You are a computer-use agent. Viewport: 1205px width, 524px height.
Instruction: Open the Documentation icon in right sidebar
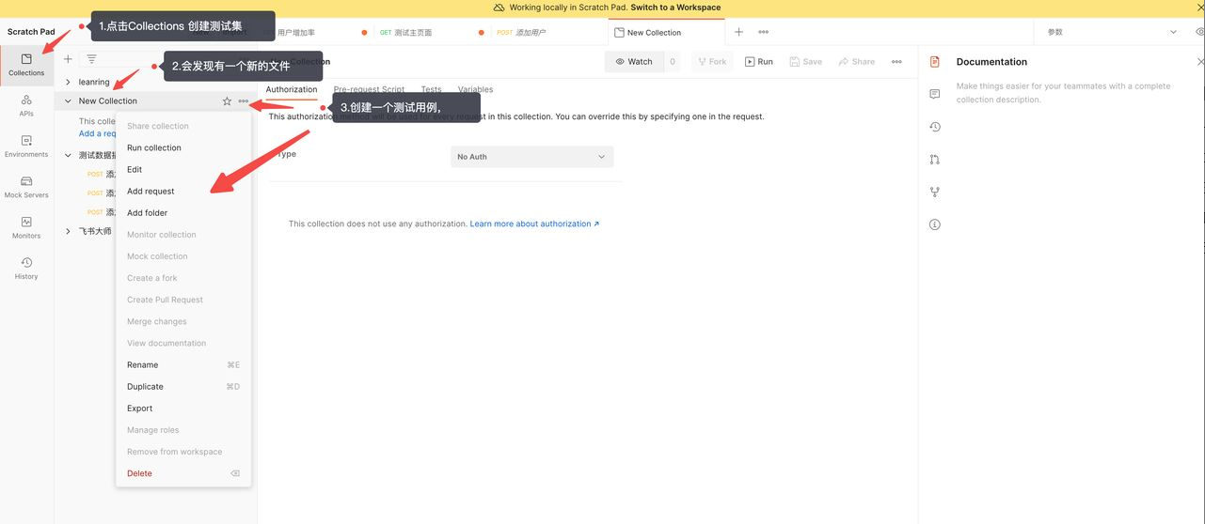(x=934, y=62)
